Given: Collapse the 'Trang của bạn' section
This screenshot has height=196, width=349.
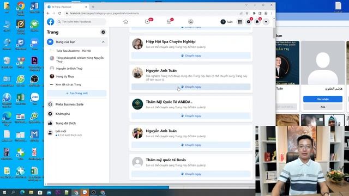Looking at the screenshot, I should (103, 42).
